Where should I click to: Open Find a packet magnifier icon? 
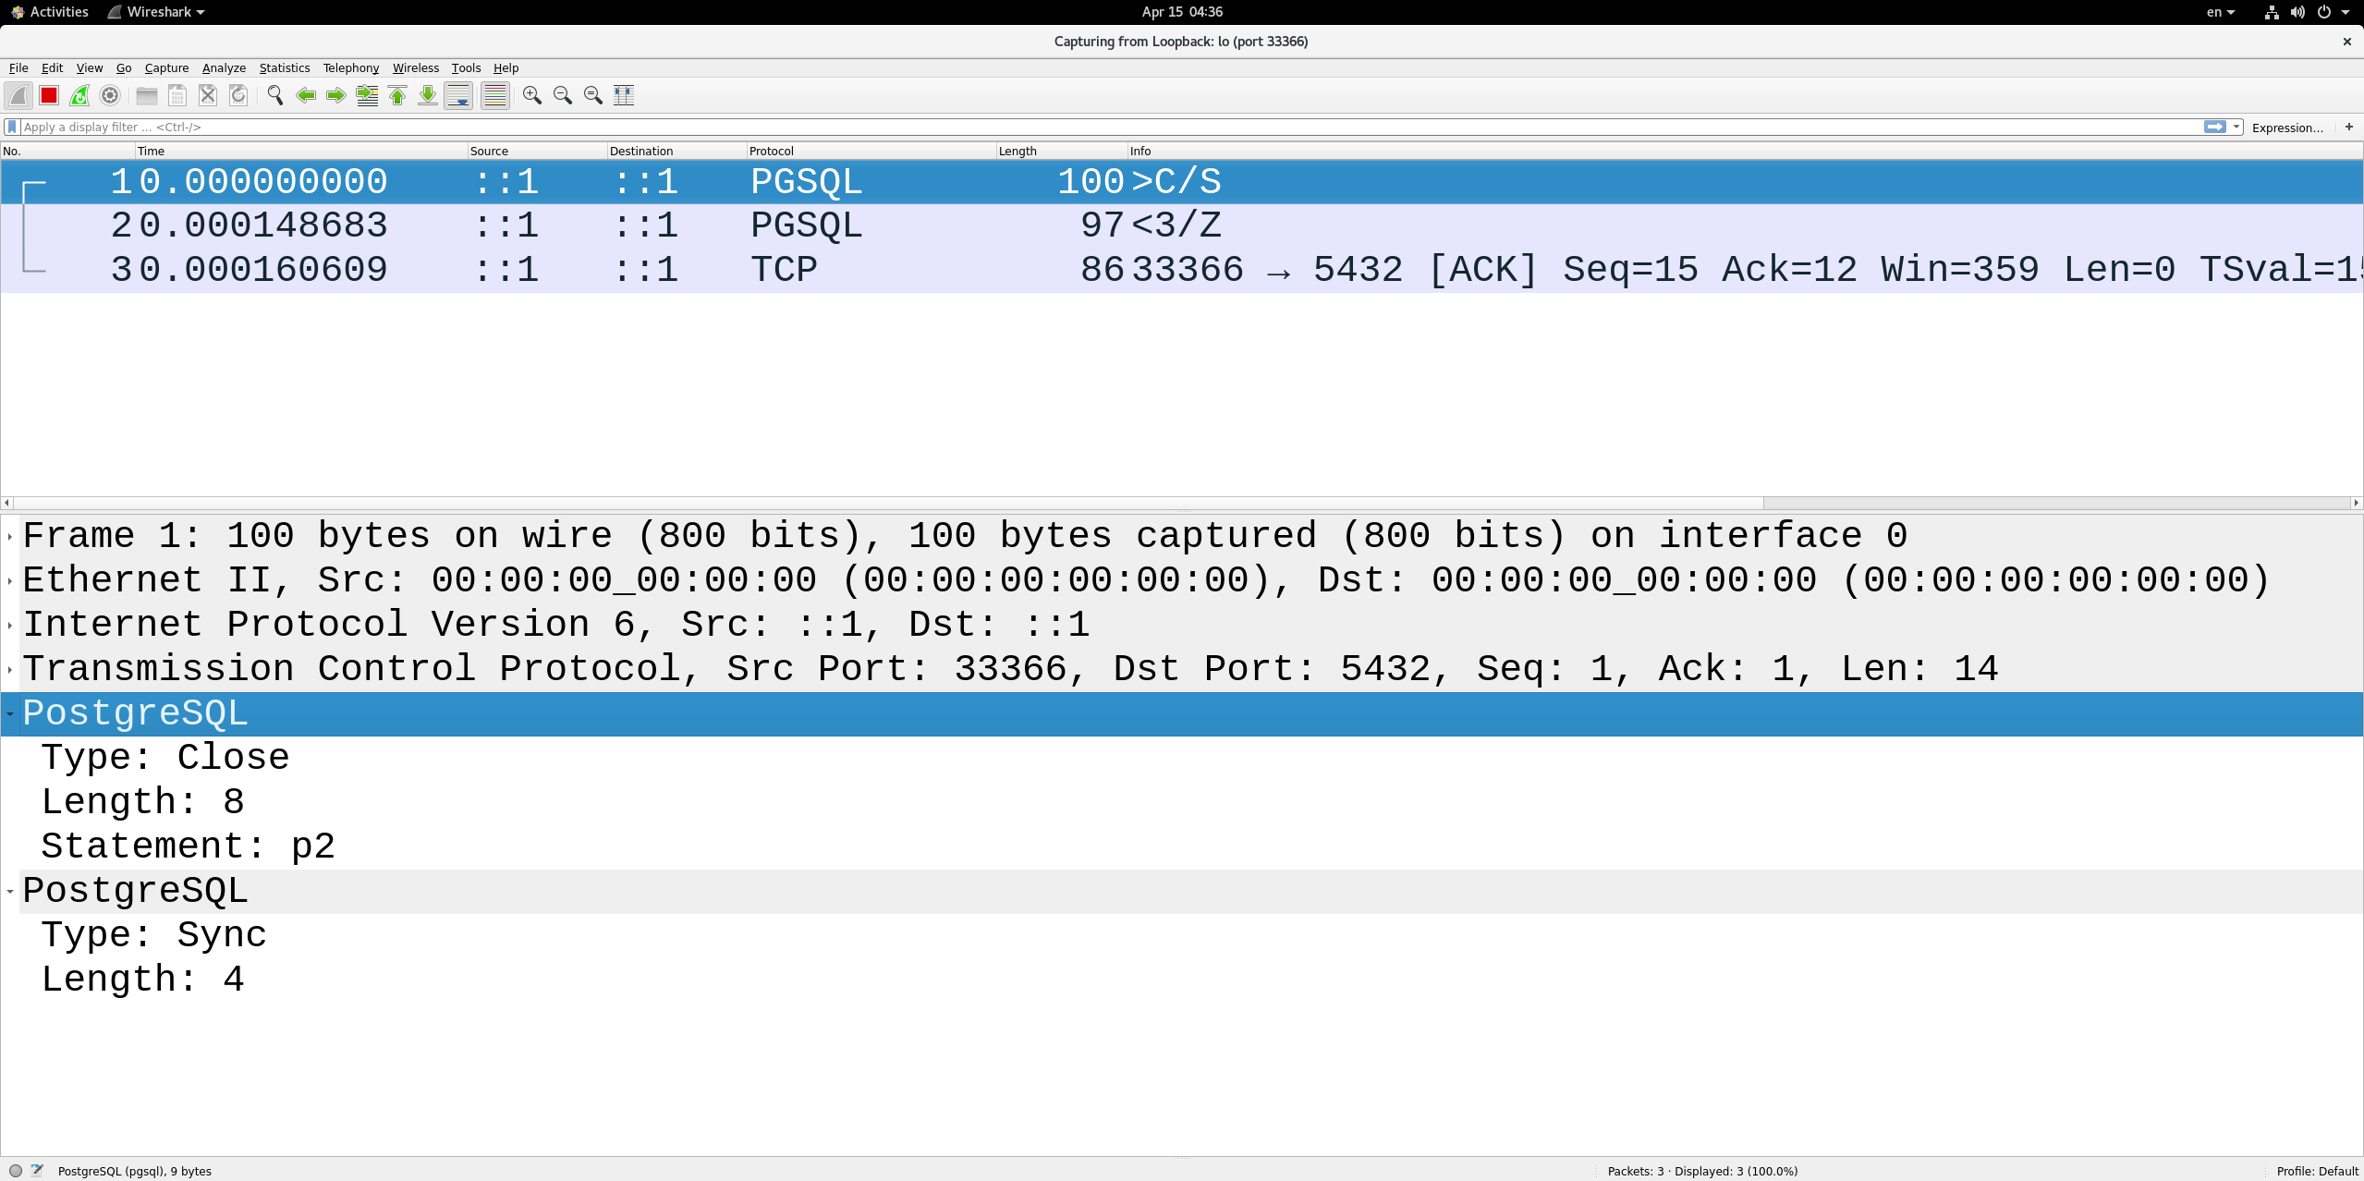tap(275, 95)
